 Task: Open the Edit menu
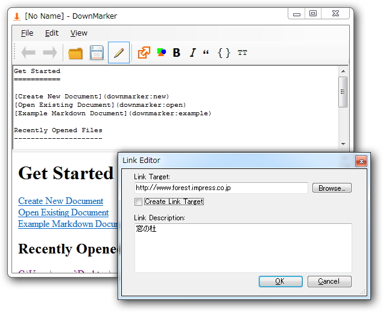click(51, 33)
